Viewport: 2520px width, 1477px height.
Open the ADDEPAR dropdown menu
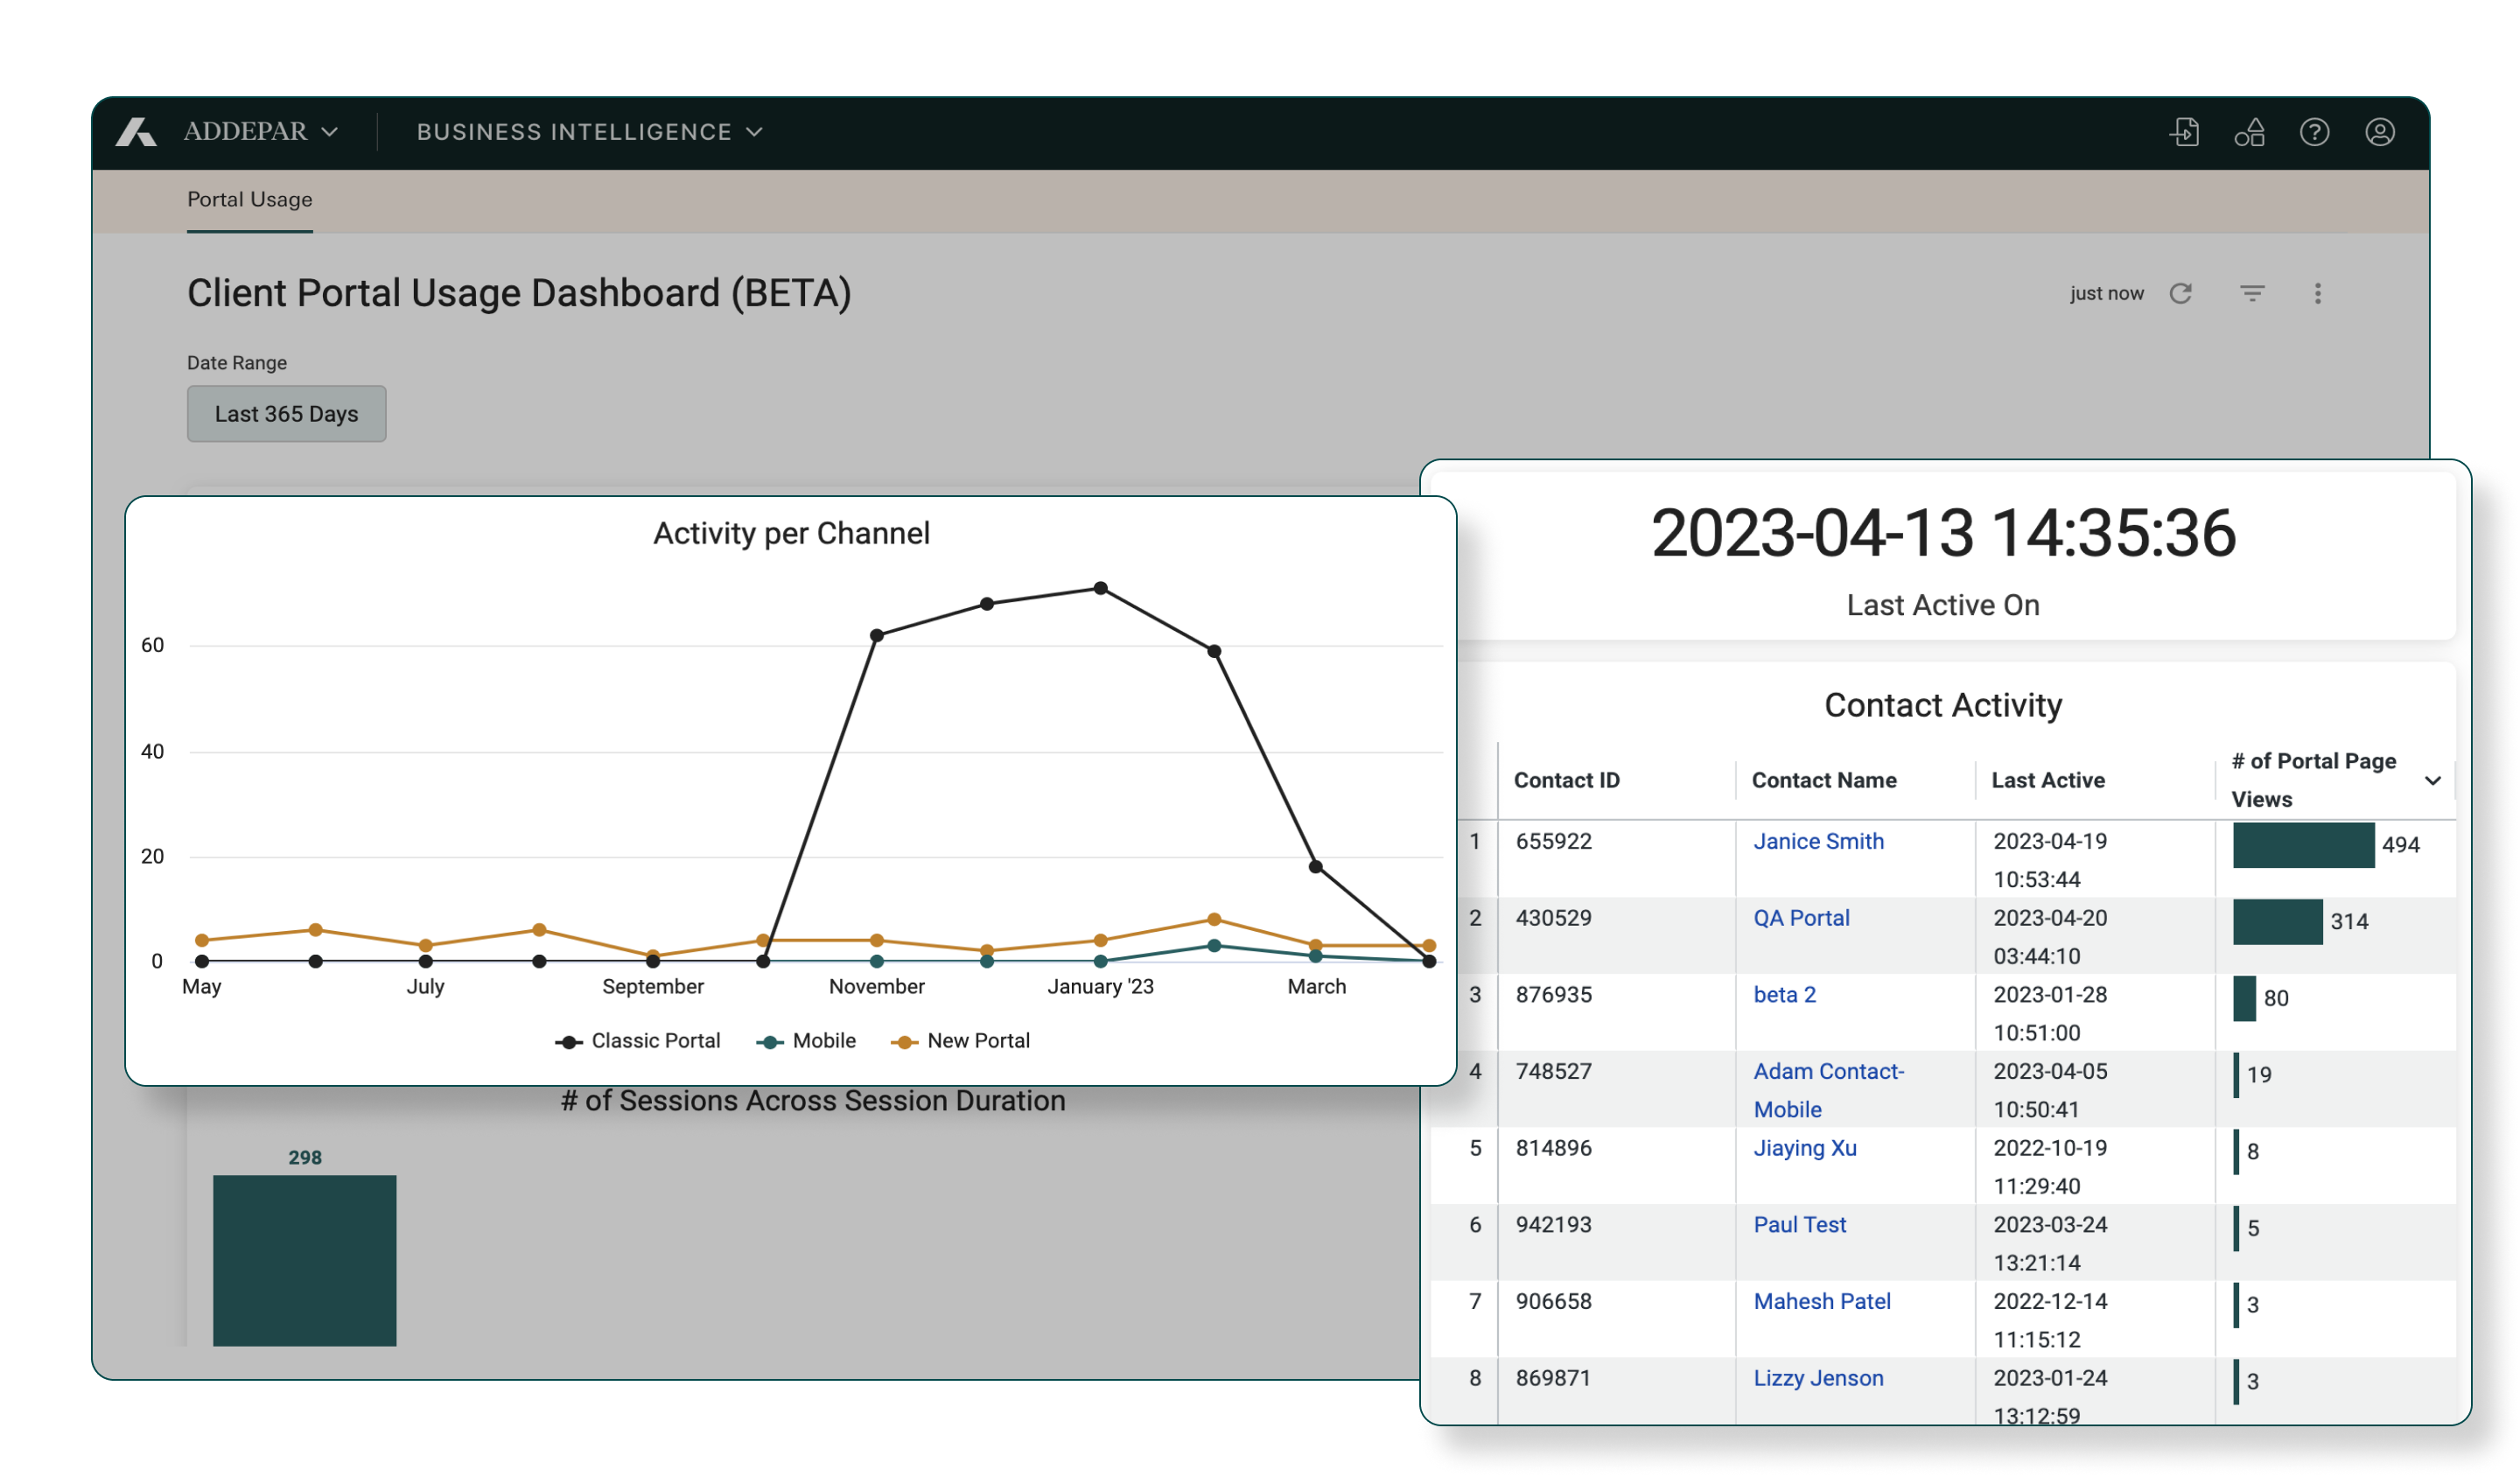point(261,132)
